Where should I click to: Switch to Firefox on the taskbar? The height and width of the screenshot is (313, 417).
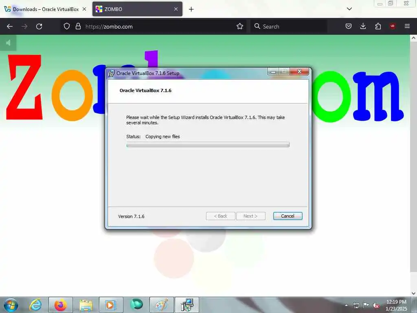click(x=61, y=305)
